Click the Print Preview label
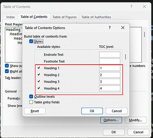Image resolution: width=153 pixels, height=138 pixels. pyautogui.click(x=14, y=24)
